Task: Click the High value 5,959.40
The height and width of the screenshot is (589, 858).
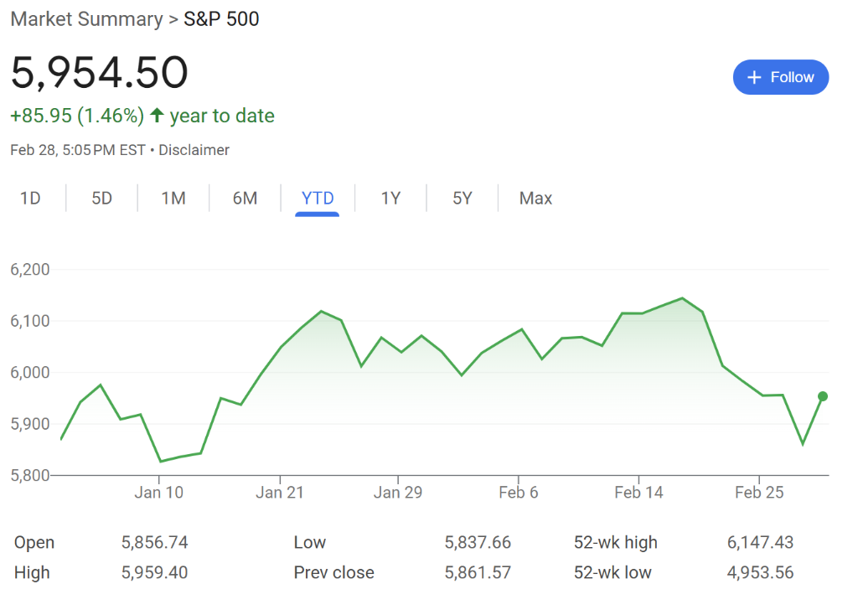Action: click(154, 572)
